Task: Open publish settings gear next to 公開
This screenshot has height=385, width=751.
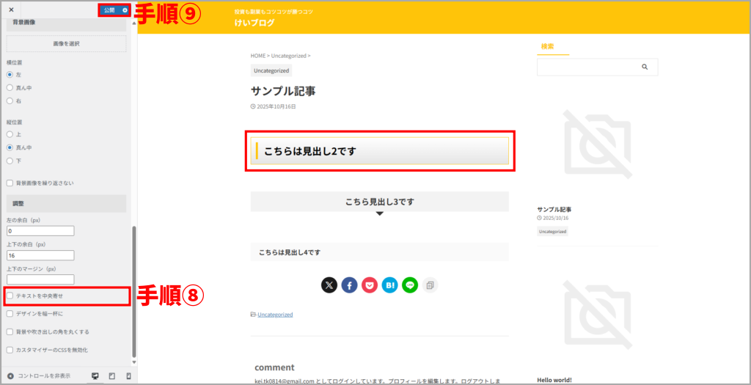Action: pos(125,10)
